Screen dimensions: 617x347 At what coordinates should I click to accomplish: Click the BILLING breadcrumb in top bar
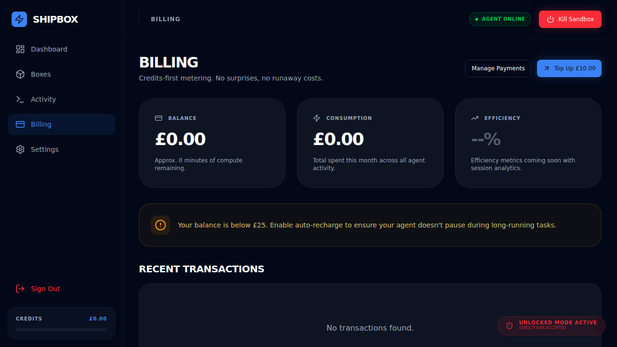coord(165,19)
